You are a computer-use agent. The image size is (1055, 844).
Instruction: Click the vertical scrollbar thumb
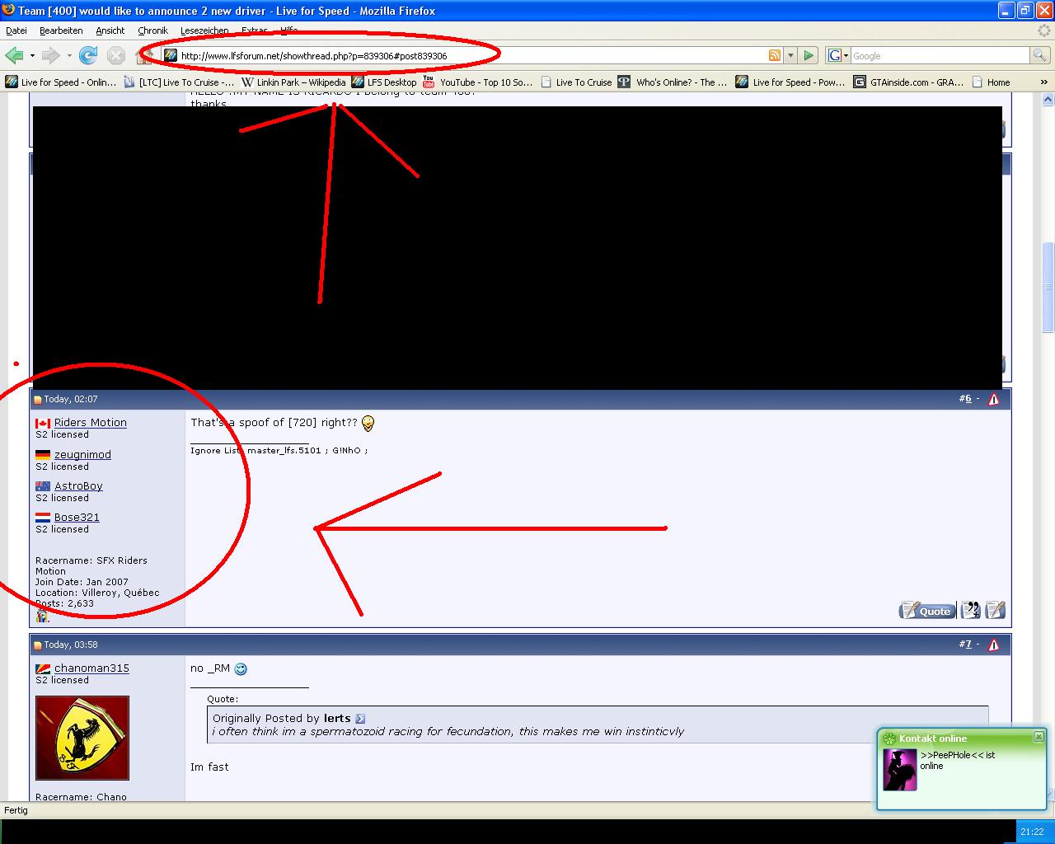[x=1048, y=287]
